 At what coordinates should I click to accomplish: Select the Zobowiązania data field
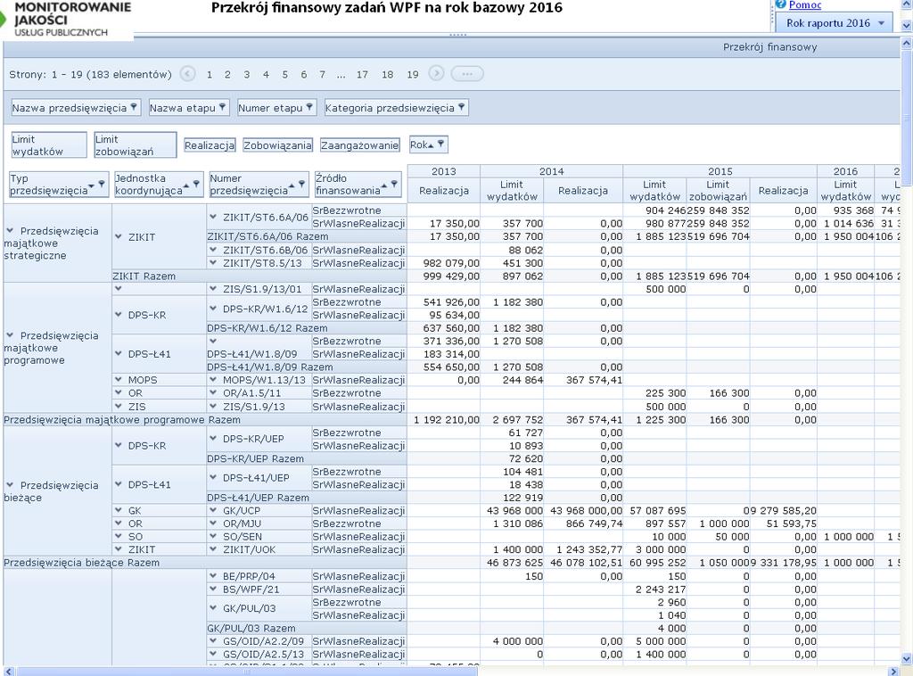tap(278, 145)
